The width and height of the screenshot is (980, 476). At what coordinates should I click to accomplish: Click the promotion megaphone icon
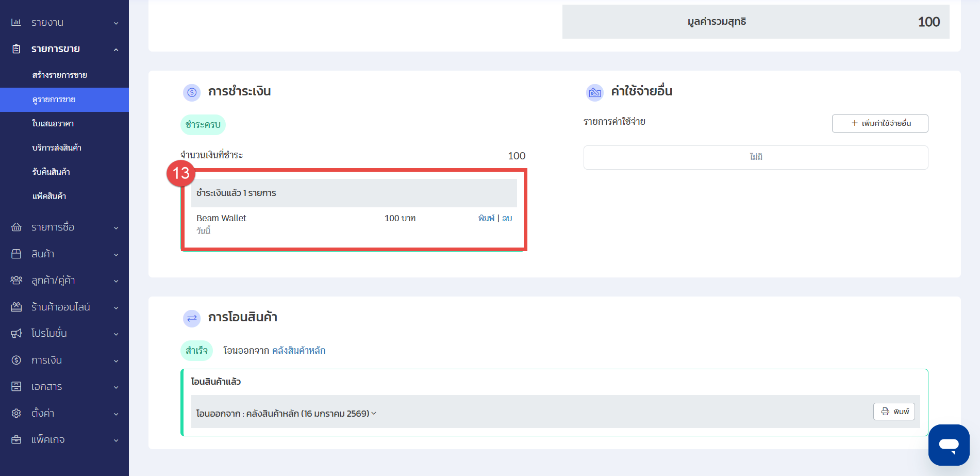point(16,333)
